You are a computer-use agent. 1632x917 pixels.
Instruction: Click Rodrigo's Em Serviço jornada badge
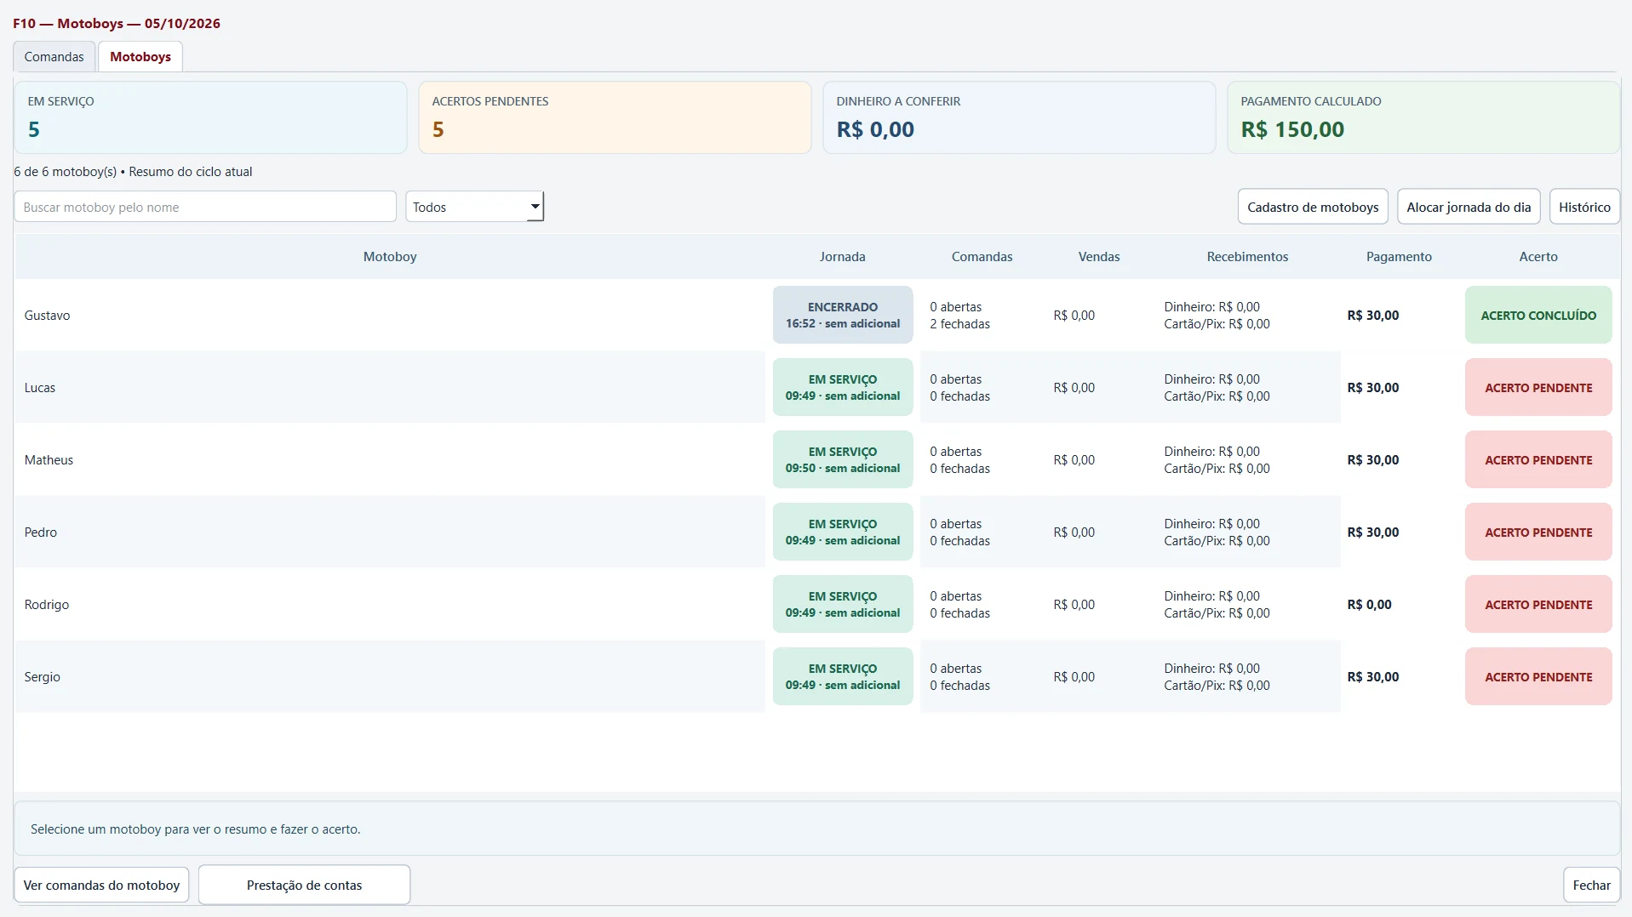pyautogui.click(x=843, y=604)
